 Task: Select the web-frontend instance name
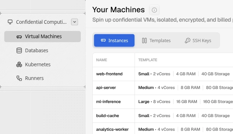(x=109, y=74)
